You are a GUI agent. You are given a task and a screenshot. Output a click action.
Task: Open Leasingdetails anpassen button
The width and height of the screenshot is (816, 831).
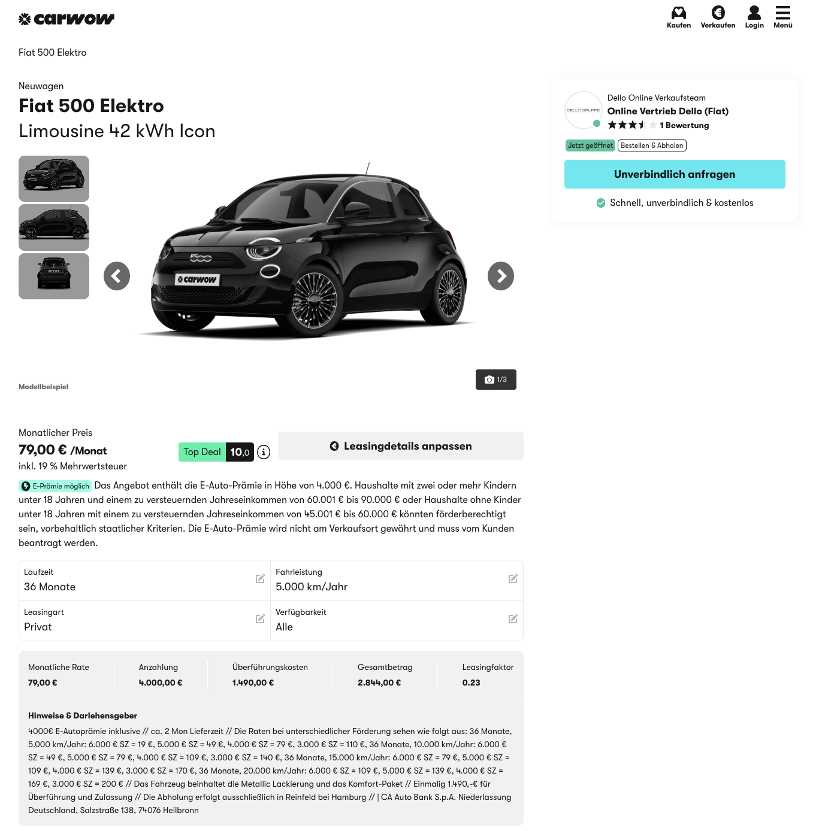pos(401,446)
